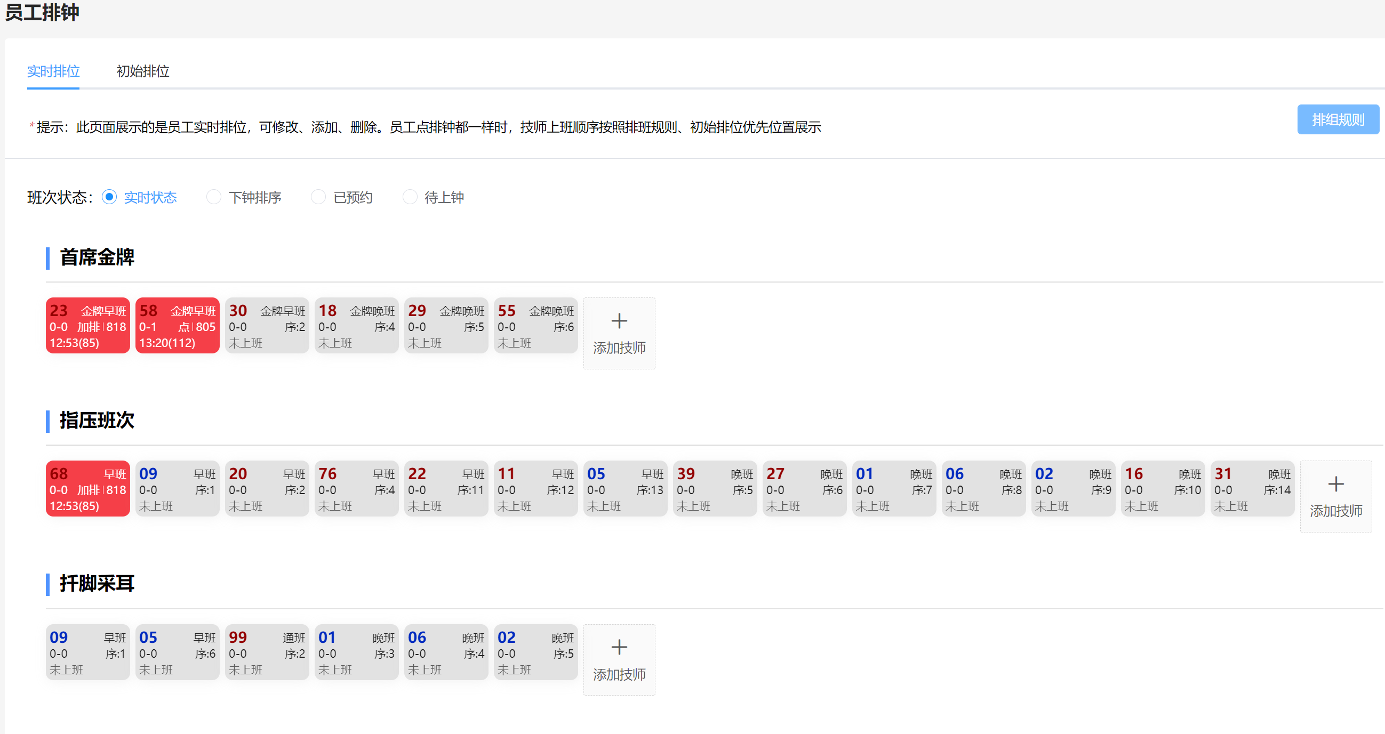
Task: Click the 排组规则 button
Action: pyautogui.click(x=1337, y=119)
